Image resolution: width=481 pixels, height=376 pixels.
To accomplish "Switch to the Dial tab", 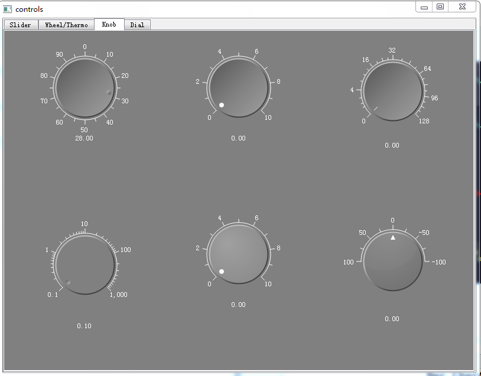I will pos(137,25).
